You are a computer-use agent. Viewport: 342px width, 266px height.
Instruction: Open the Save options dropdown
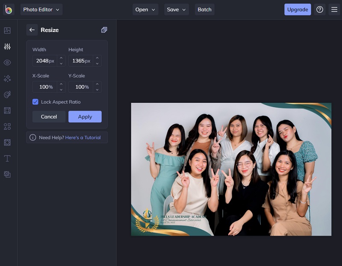[x=176, y=9]
